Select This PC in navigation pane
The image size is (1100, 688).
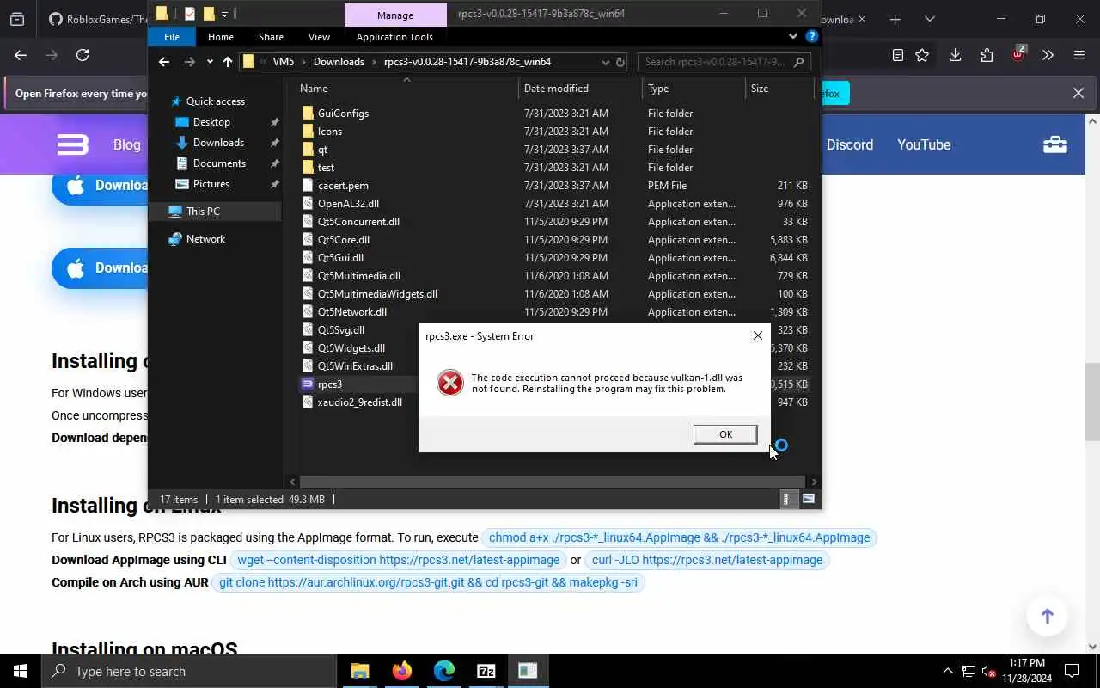click(203, 212)
